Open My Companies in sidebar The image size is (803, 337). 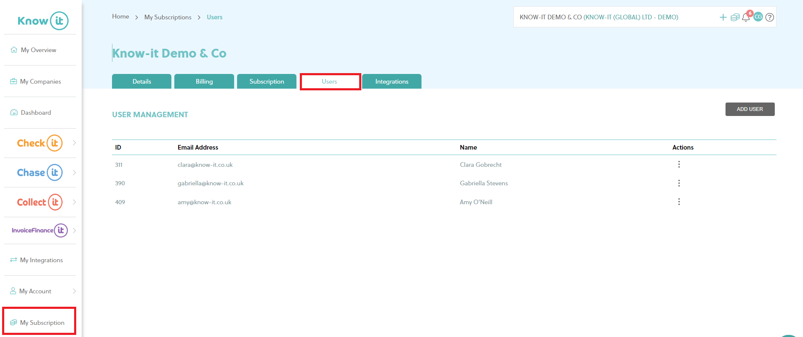(35, 82)
